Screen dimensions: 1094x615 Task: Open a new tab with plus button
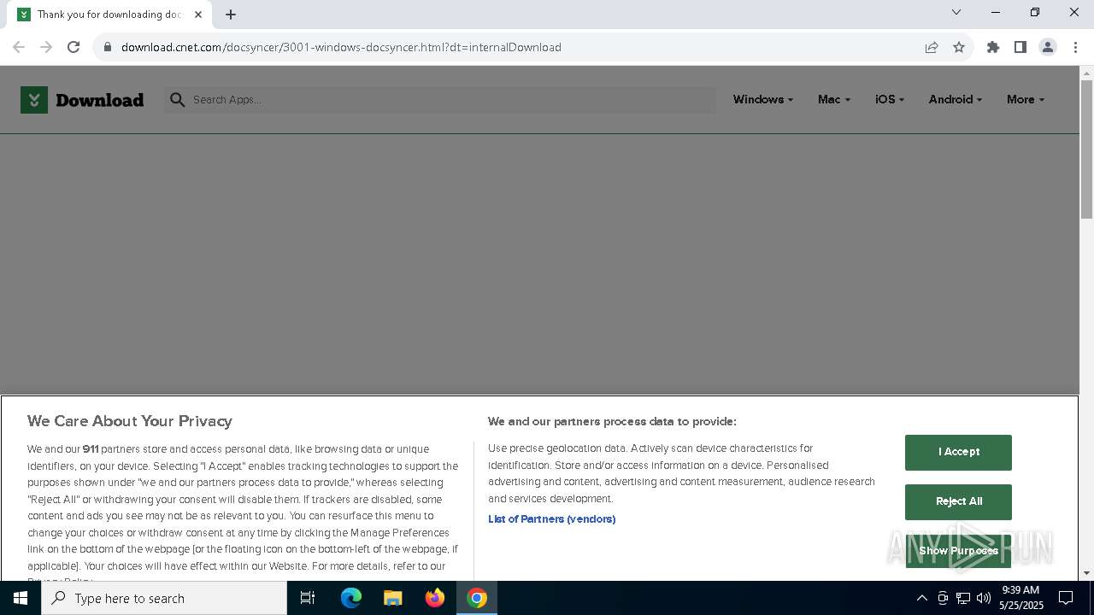click(x=231, y=15)
